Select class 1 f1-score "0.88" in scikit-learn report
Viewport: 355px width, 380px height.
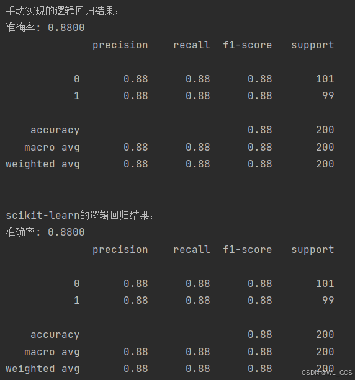click(260, 301)
